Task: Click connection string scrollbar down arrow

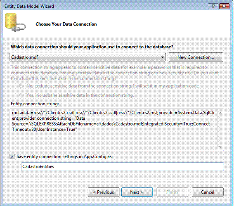Action: click(220, 147)
